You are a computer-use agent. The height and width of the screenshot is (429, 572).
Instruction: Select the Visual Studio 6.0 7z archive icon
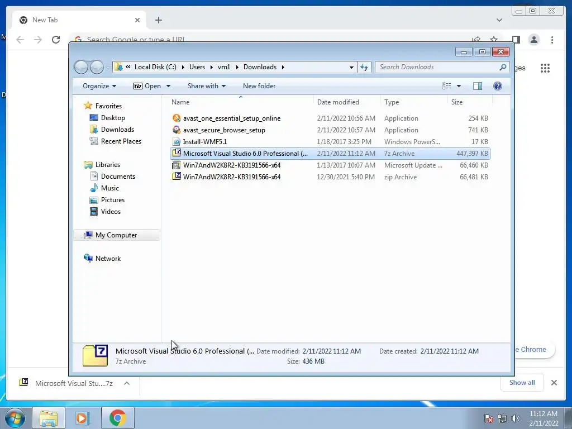point(177,153)
